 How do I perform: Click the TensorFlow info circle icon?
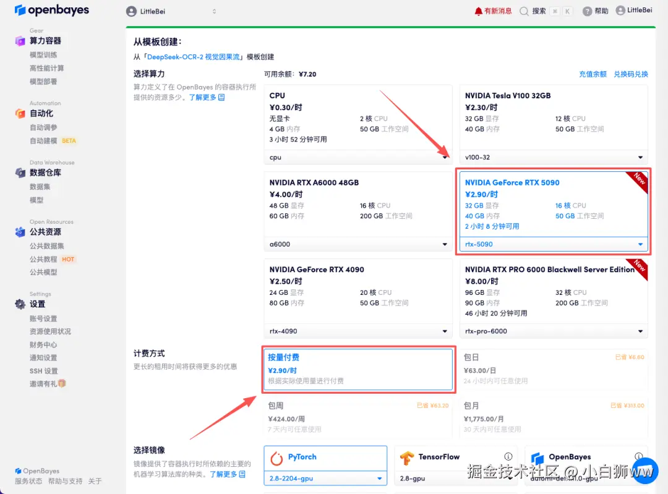click(508, 456)
